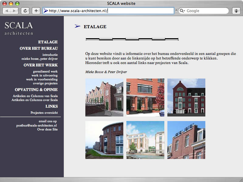The image size is (243, 182).
Task: Click the yellow minimize button of the window
Action: pyautogui.click(x=11, y=4)
